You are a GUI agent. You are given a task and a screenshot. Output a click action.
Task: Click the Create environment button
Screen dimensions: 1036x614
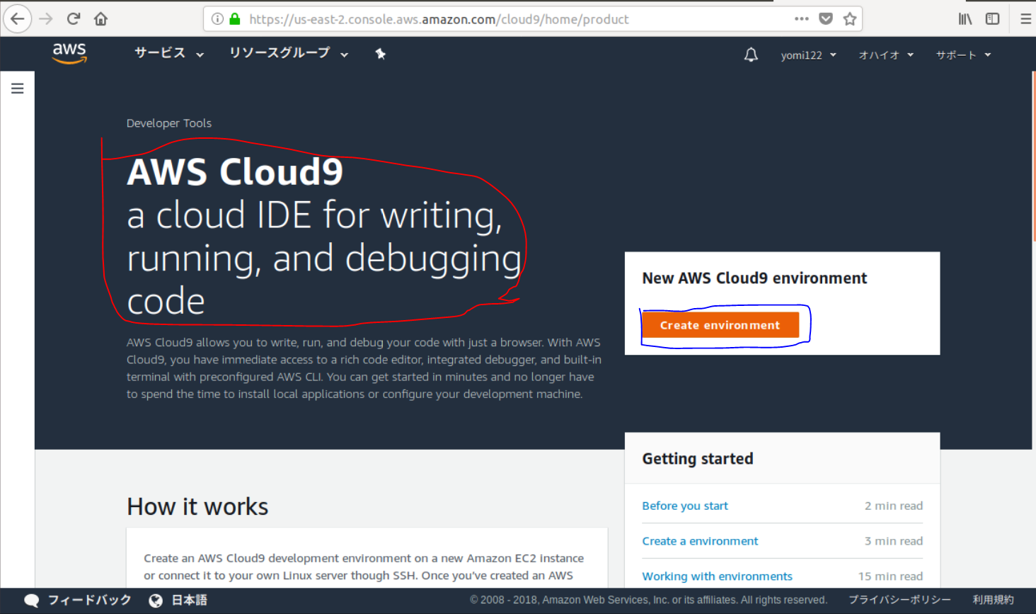[x=720, y=325]
